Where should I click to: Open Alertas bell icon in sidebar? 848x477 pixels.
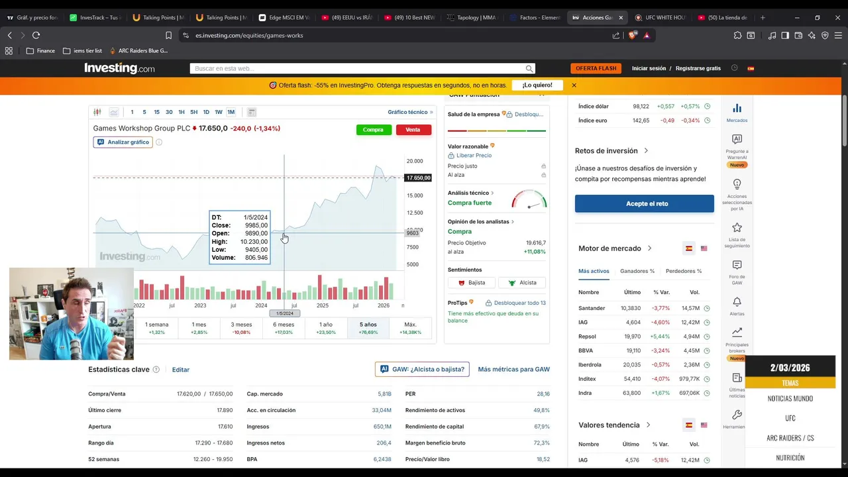[737, 302]
